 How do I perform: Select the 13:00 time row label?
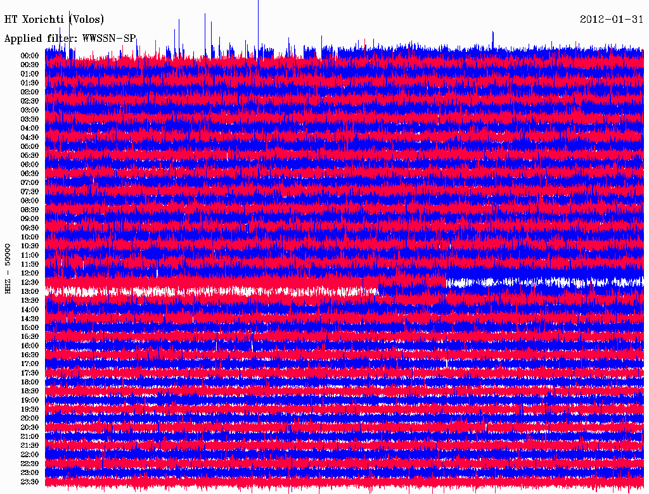pos(30,291)
